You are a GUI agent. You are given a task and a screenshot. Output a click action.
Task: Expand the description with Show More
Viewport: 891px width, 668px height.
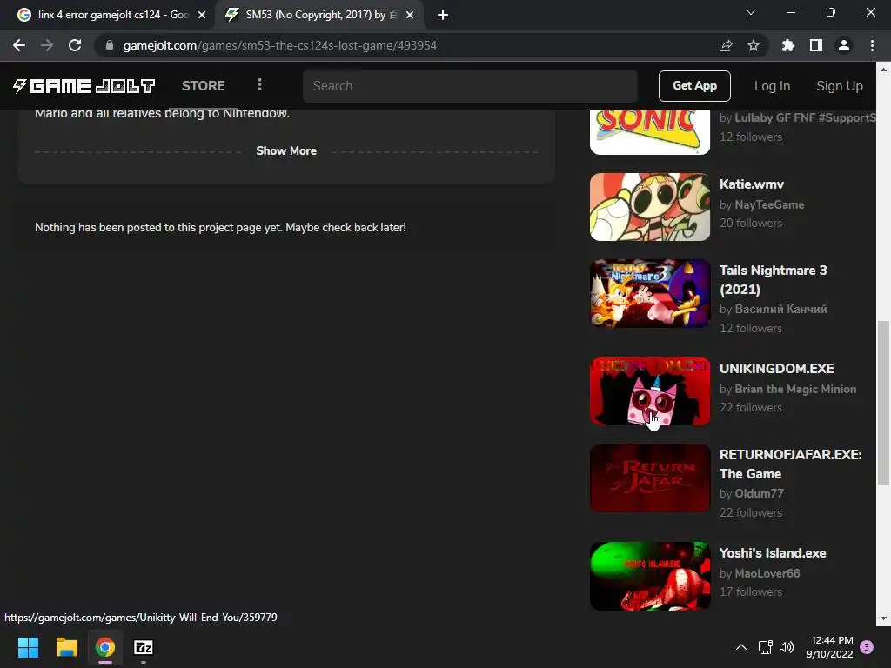tap(285, 150)
